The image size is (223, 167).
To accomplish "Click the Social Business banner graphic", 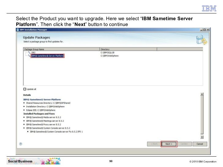I will pos(34,161).
